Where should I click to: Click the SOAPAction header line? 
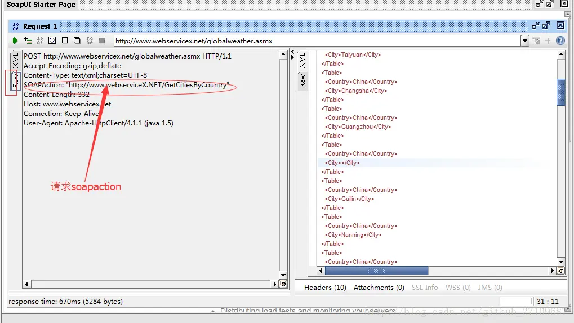126,85
